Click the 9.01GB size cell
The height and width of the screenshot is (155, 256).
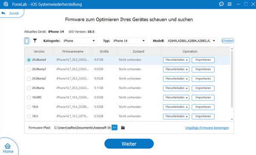[99, 60]
